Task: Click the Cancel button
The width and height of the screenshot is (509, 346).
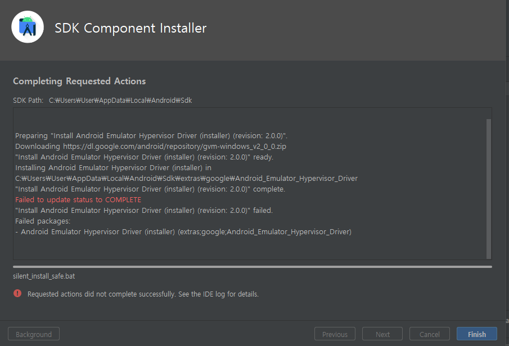Action: coord(430,334)
